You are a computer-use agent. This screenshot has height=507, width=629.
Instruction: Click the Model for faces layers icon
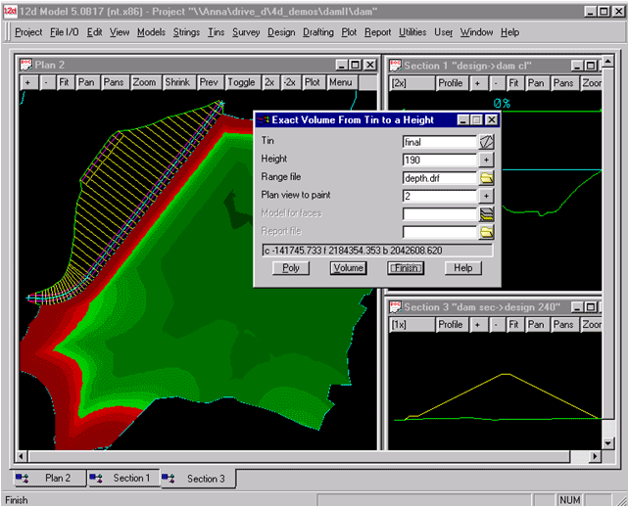(487, 214)
